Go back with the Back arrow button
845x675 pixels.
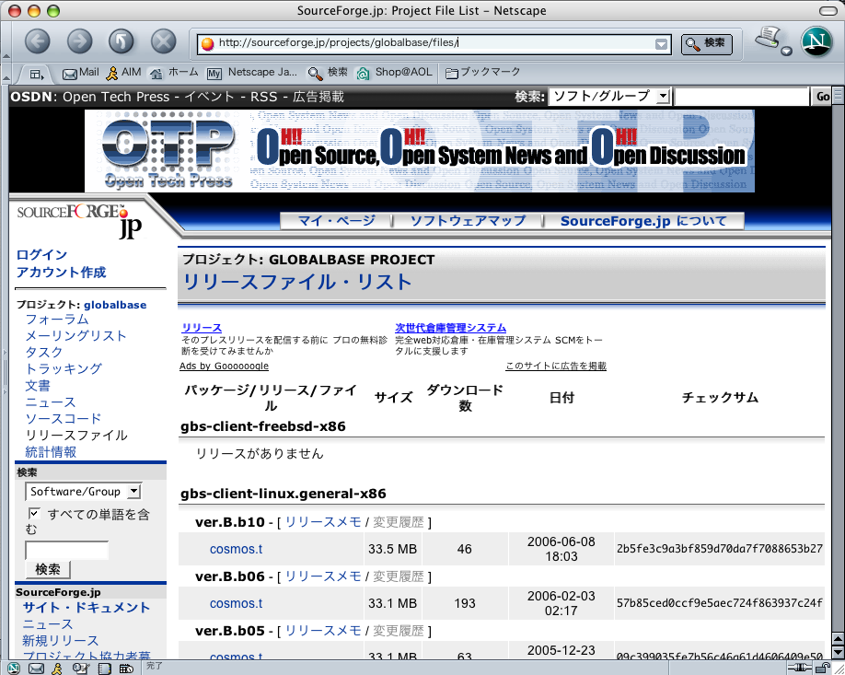(37, 41)
